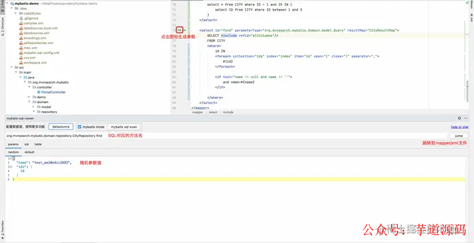This screenshot has height=243, width=474.
Task: Click the "FROM CITY" line in the editor
Action: point(216,41)
